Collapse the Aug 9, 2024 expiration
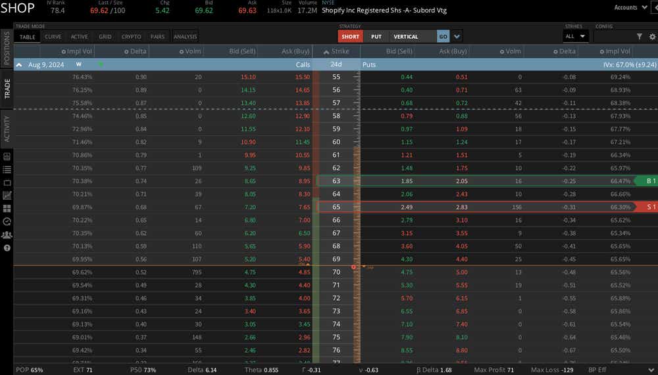 pos(19,64)
